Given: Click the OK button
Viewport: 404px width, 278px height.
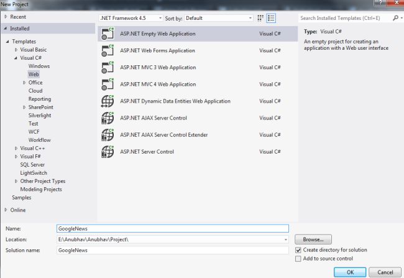Looking at the screenshot, I should [350, 272].
